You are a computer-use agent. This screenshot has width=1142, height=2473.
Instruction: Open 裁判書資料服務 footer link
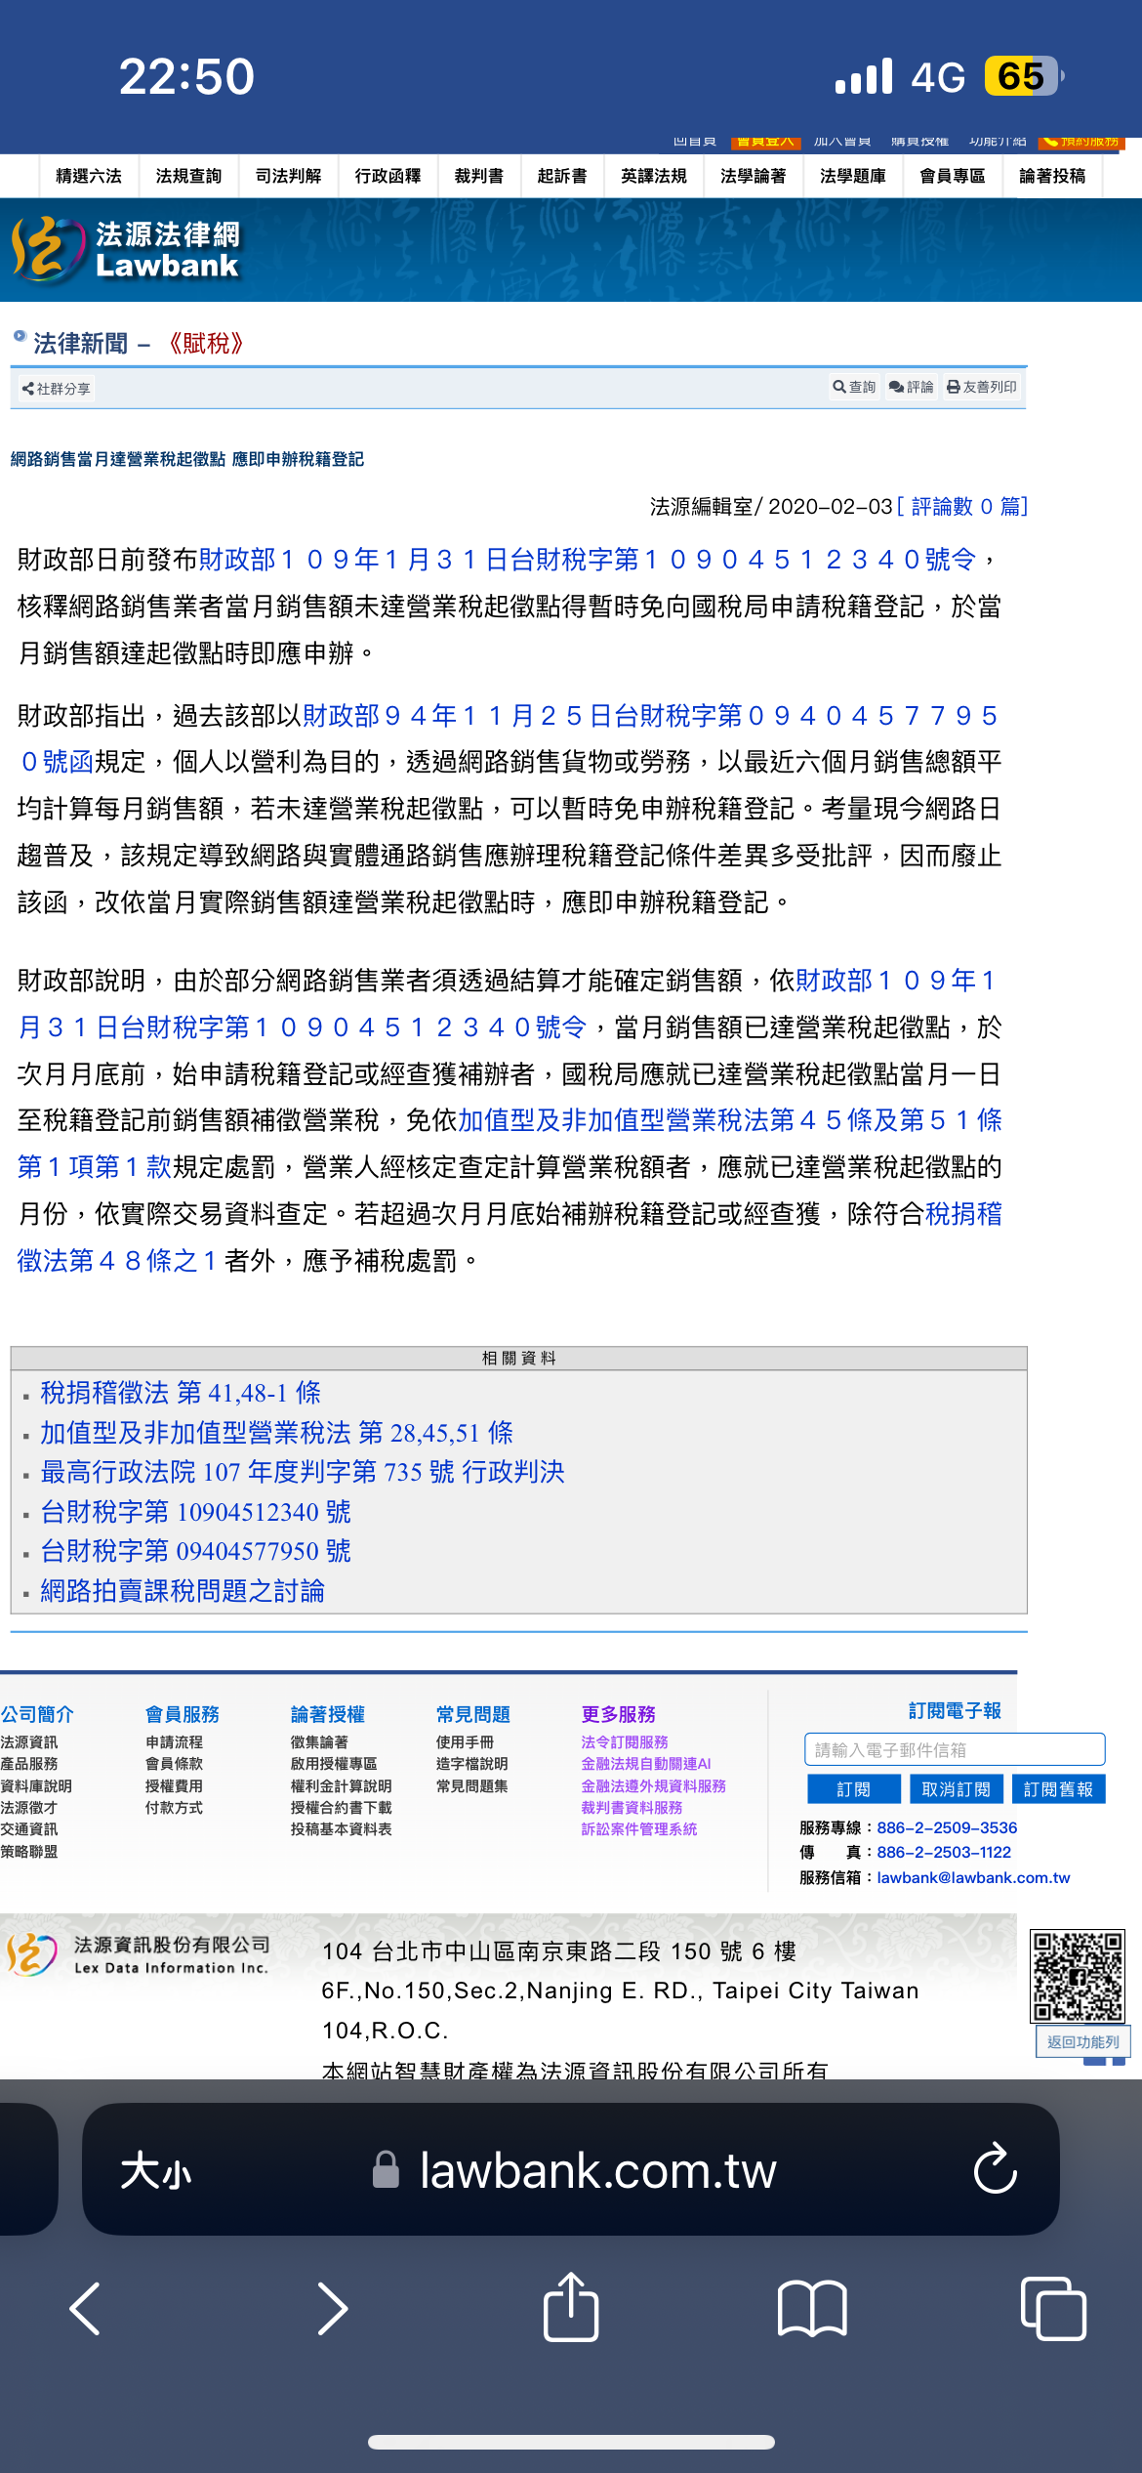click(x=632, y=1808)
